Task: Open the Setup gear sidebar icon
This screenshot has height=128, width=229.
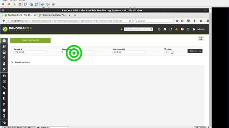Action: click(4, 110)
